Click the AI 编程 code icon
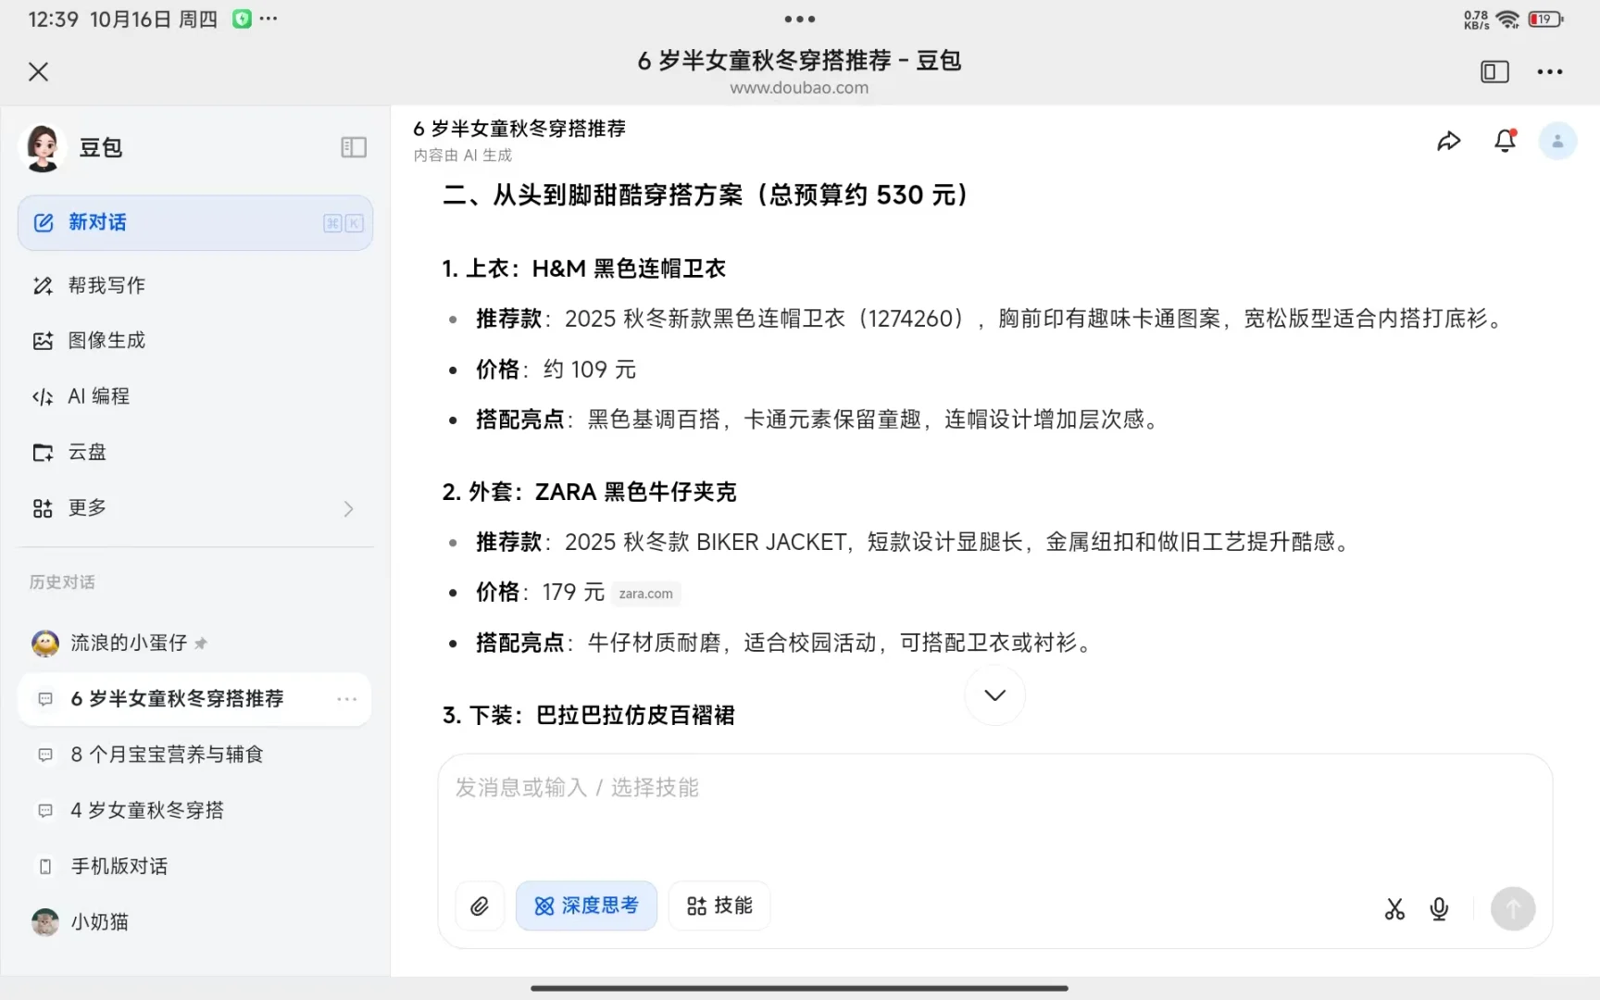Viewport: 1600px width, 1000px height. click(x=43, y=396)
